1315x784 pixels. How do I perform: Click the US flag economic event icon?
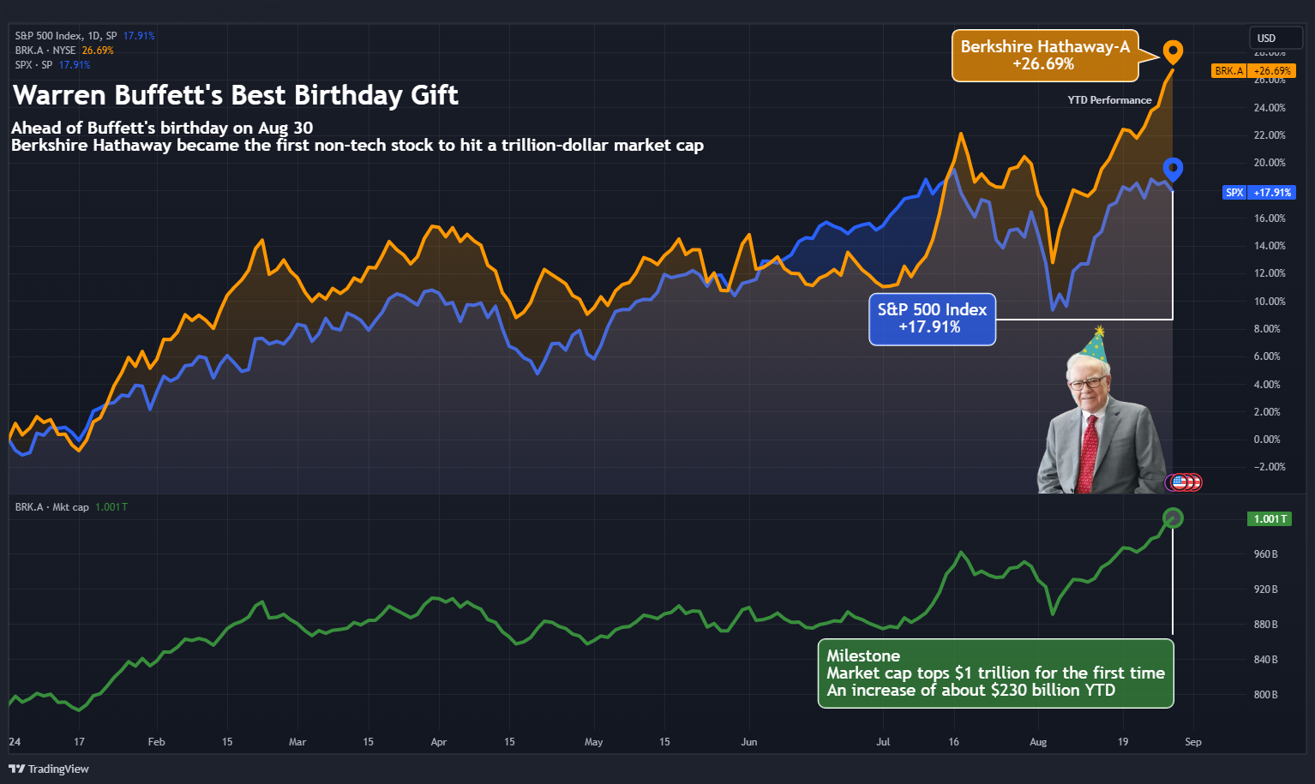pyautogui.click(x=1180, y=482)
